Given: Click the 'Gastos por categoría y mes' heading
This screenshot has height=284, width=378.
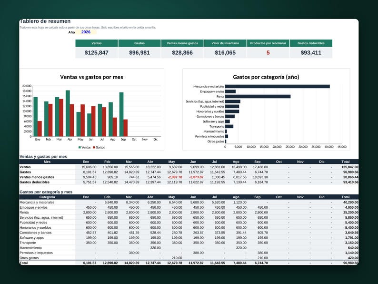Looking at the screenshot, I should pyautogui.click(x=46, y=192).
